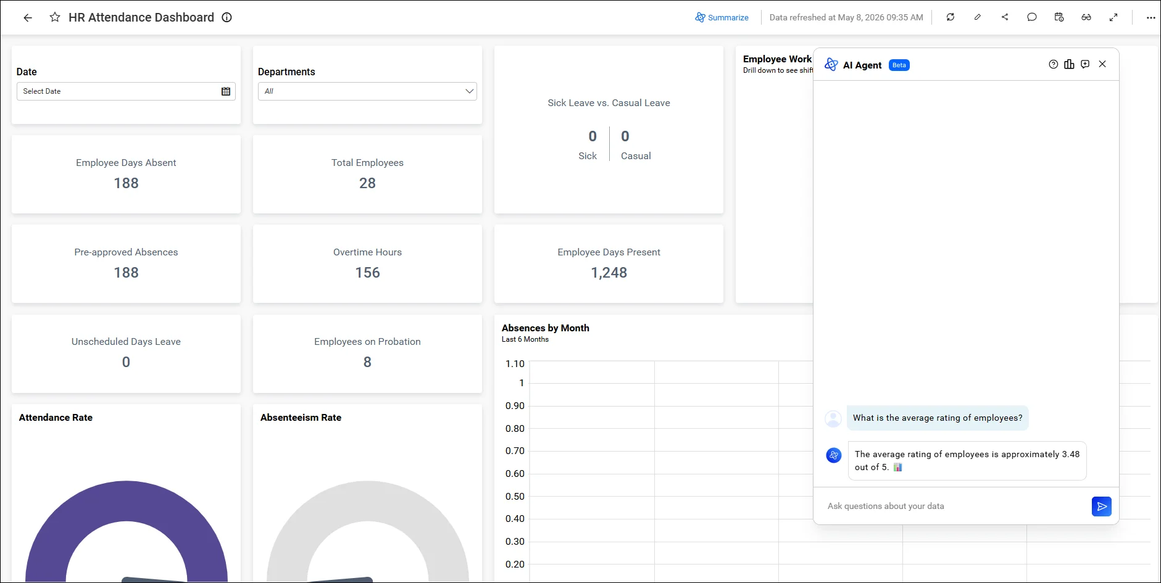Image resolution: width=1161 pixels, height=583 pixels.
Task: Select the Overtime Hours 156 value
Action: pos(367,273)
